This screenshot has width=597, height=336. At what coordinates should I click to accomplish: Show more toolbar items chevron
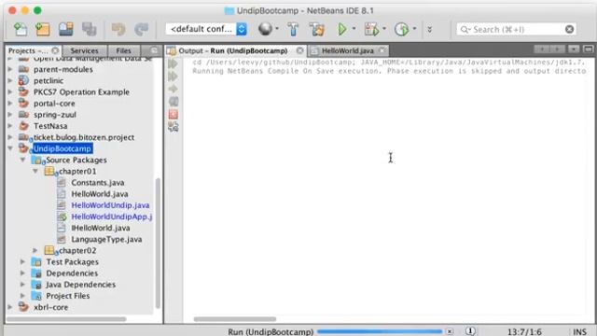point(430,29)
